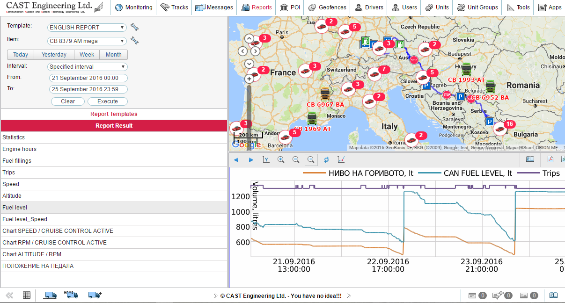Open the Unit Groups tab
565x303 pixels.
pos(478,7)
